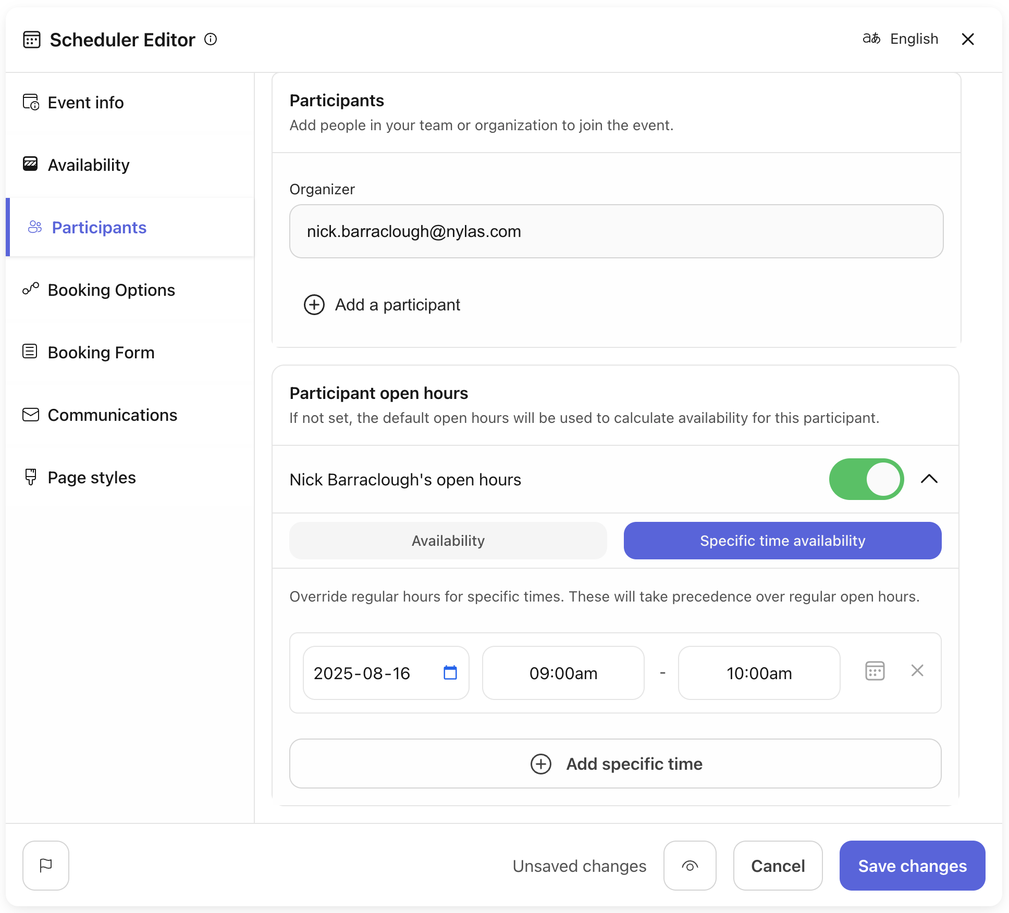Image resolution: width=1009 pixels, height=913 pixels.
Task: Remove the 09:00am to 10:00am time slot
Action: coord(917,671)
